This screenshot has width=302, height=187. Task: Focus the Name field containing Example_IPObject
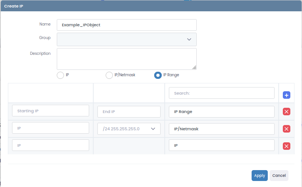click(126, 25)
